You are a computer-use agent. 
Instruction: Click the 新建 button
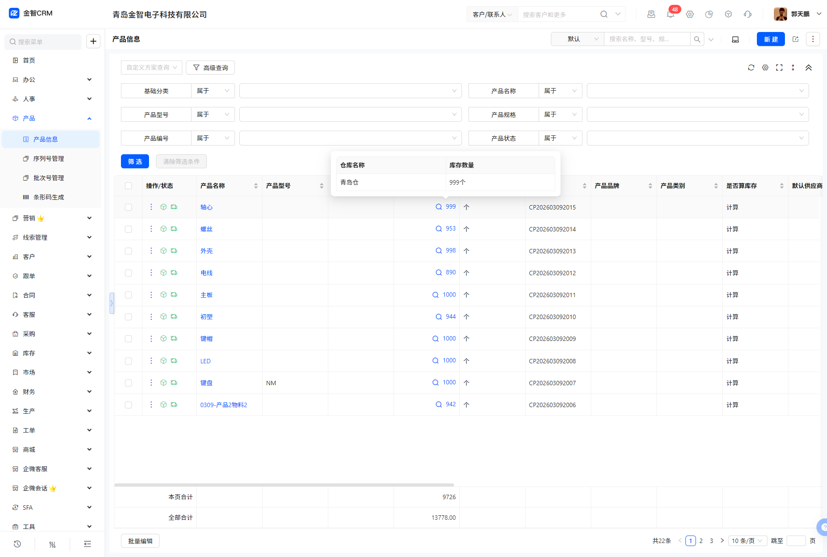pyautogui.click(x=770, y=39)
